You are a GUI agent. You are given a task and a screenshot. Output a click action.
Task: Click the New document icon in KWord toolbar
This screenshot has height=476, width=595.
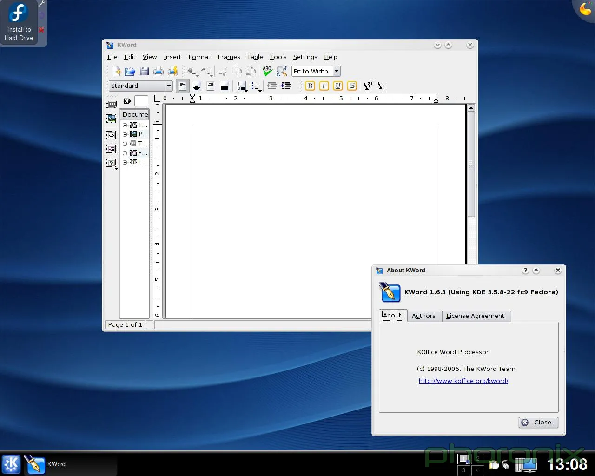click(x=116, y=71)
